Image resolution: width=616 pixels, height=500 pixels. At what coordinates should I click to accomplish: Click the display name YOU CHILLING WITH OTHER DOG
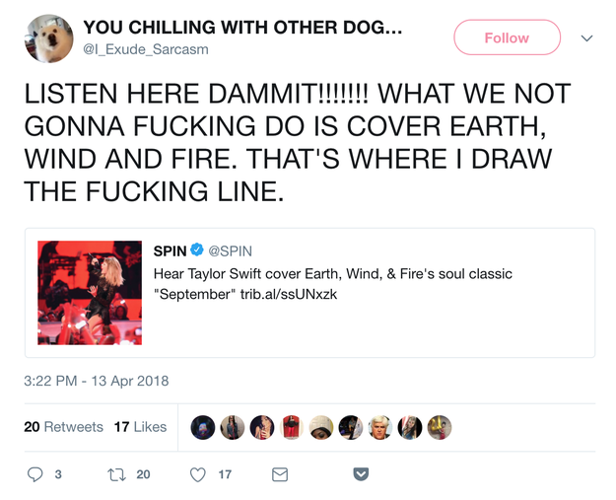coord(242,28)
